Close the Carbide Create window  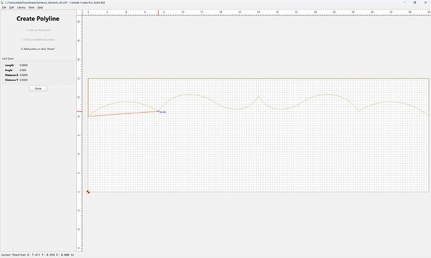tap(425, 2)
